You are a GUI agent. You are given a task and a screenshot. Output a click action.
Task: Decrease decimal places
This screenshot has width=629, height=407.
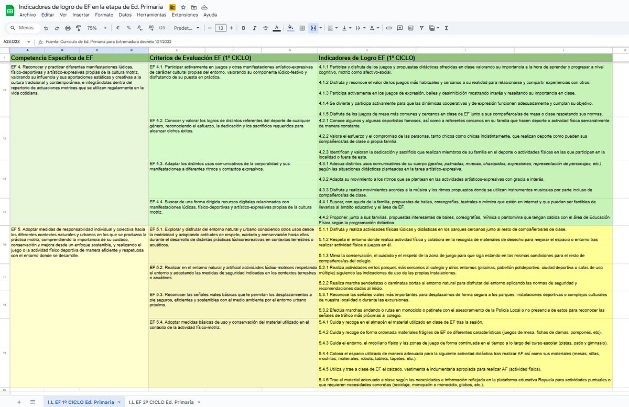tap(139, 28)
